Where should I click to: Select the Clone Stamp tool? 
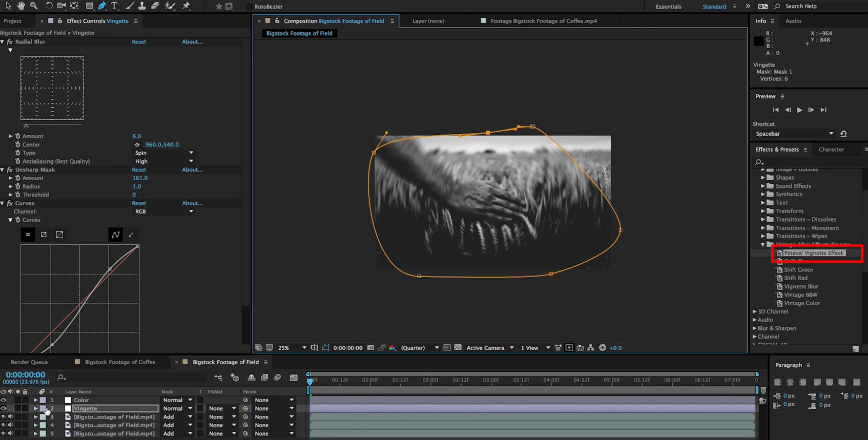tap(142, 6)
